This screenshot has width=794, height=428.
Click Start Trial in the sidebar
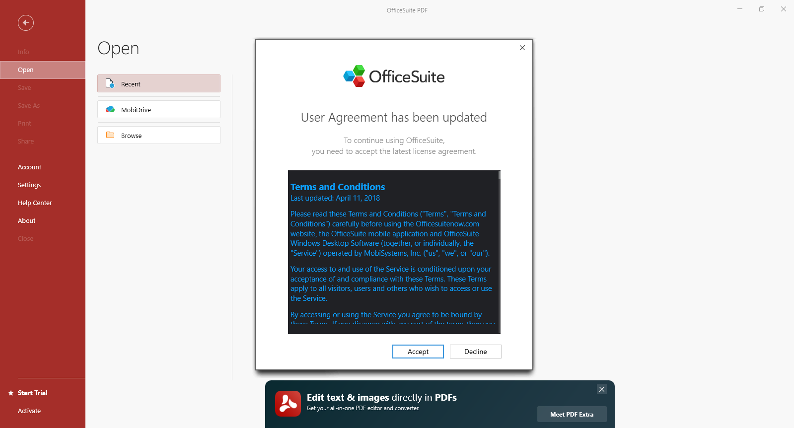(x=43, y=393)
